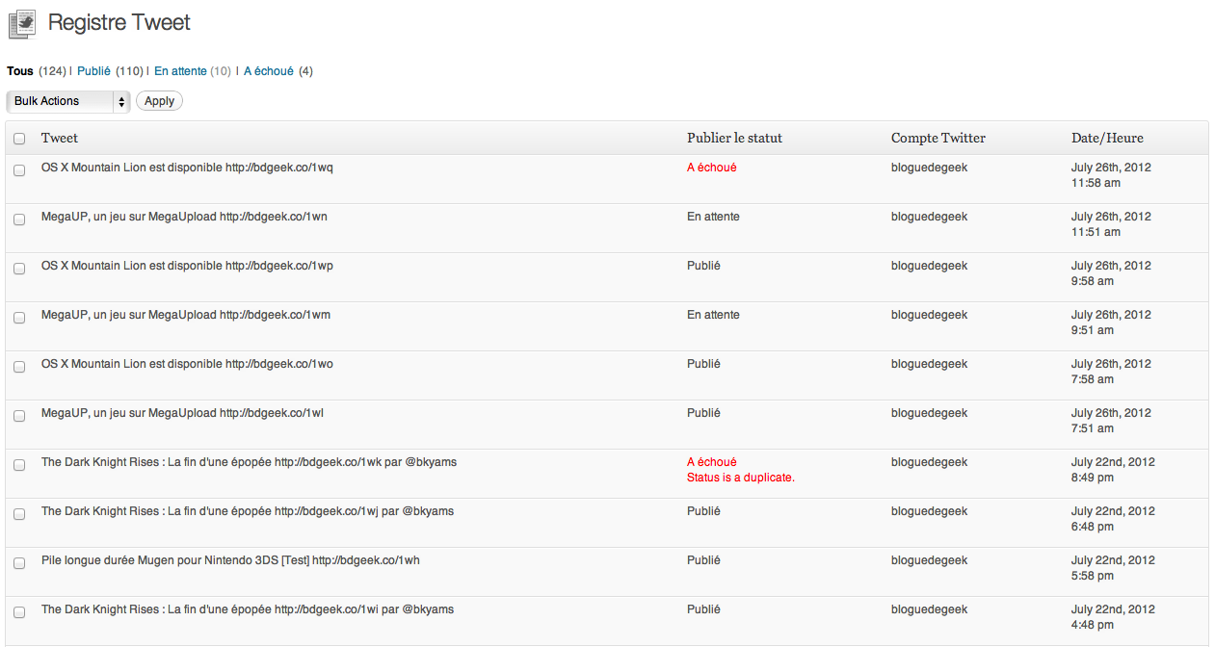Sort by the Tweet column header
1215x647 pixels.
(x=60, y=139)
